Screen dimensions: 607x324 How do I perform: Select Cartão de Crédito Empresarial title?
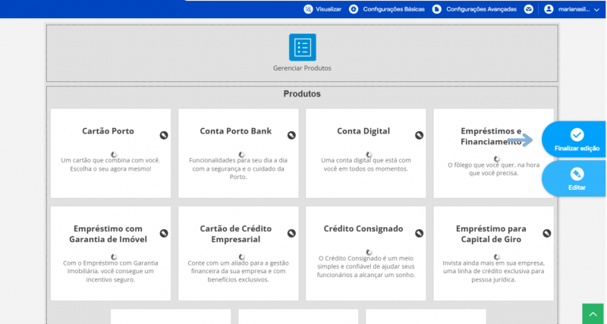[x=236, y=234]
